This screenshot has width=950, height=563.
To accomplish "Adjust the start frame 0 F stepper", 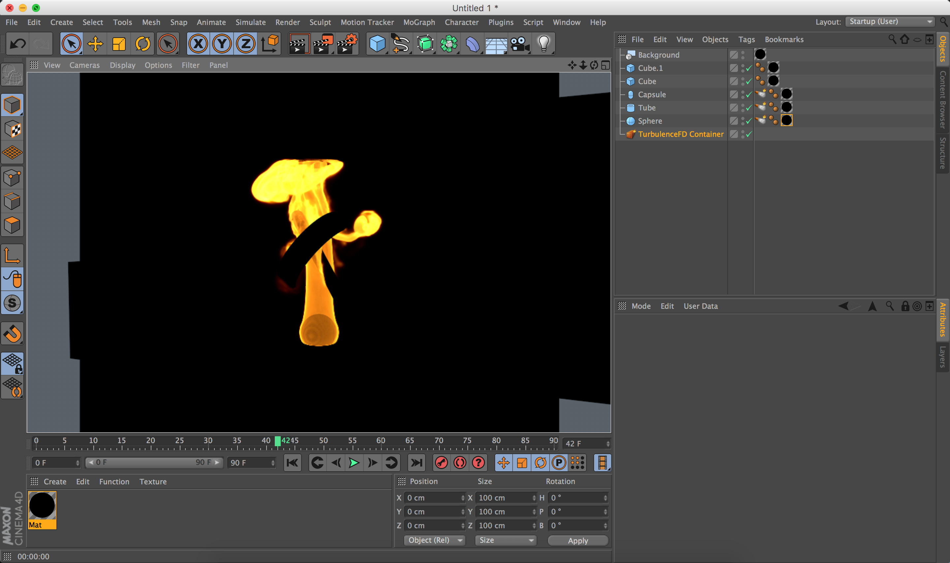I will click(x=77, y=463).
